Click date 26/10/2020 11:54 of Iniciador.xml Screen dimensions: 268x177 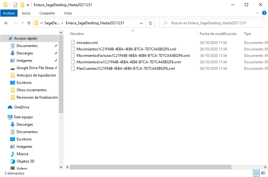[213, 42]
